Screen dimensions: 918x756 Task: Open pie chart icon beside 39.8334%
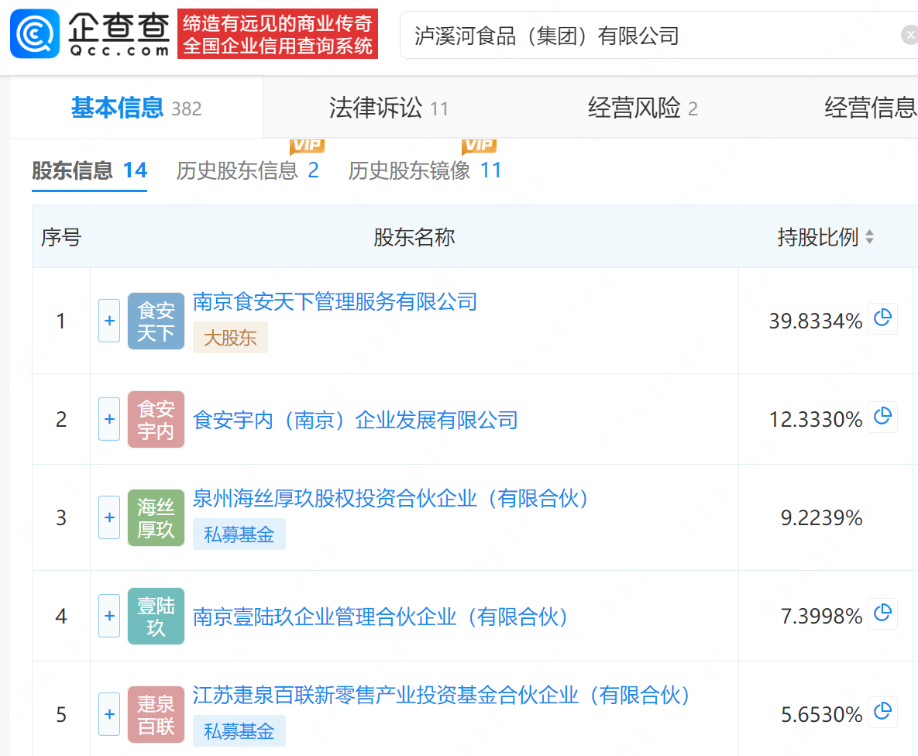(883, 318)
